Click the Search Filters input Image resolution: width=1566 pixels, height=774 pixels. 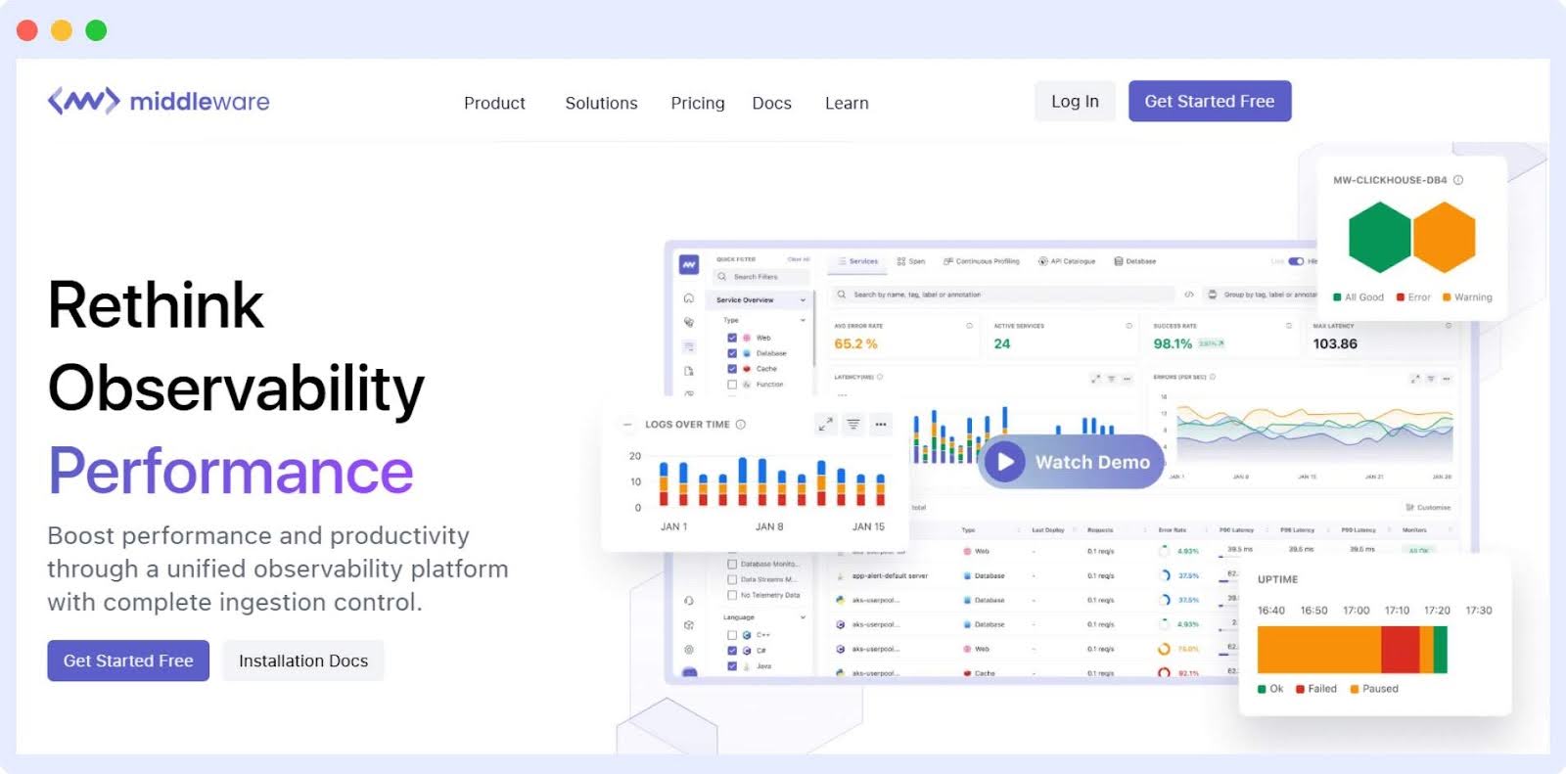[x=762, y=277]
